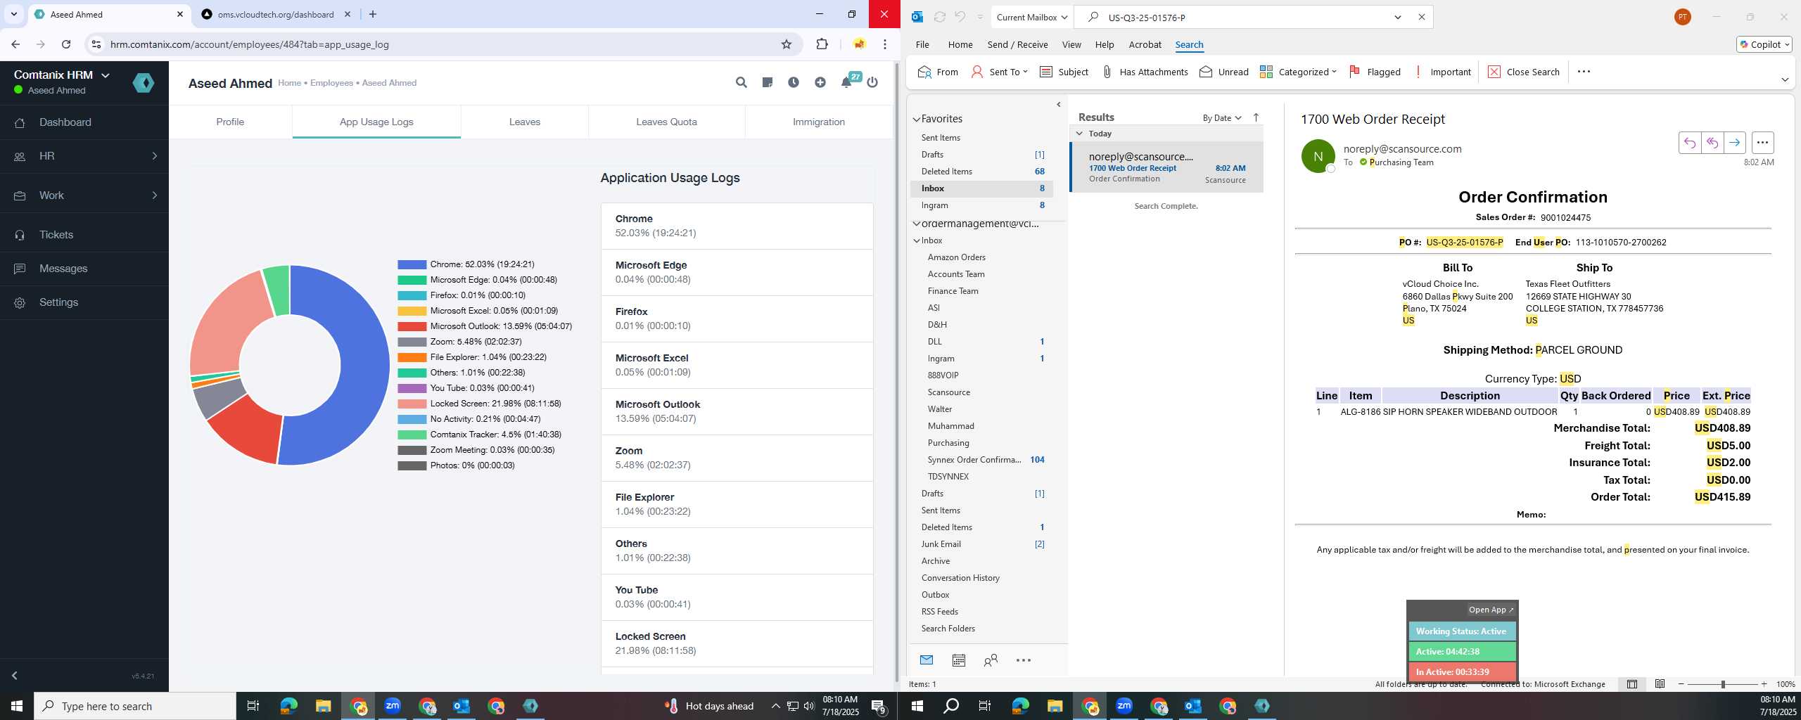Clear the Outlook search box with X
The width and height of the screenshot is (1801, 720).
(x=1421, y=17)
